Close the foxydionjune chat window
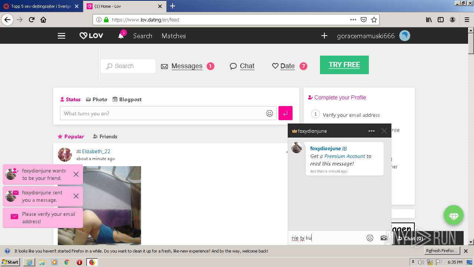This screenshot has height=267, width=474. pyautogui.click(x=384, y=131)
